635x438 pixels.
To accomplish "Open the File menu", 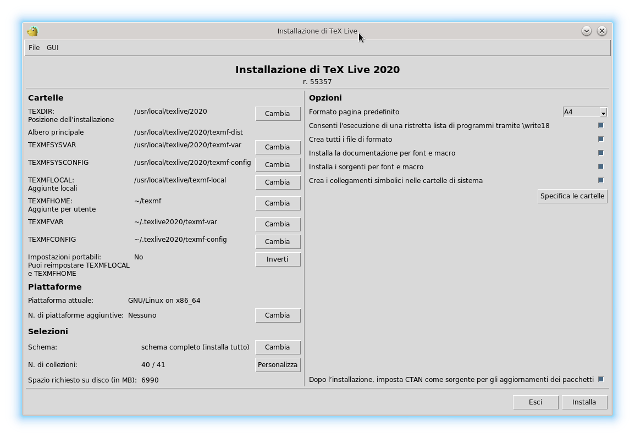I will point(34,48).
